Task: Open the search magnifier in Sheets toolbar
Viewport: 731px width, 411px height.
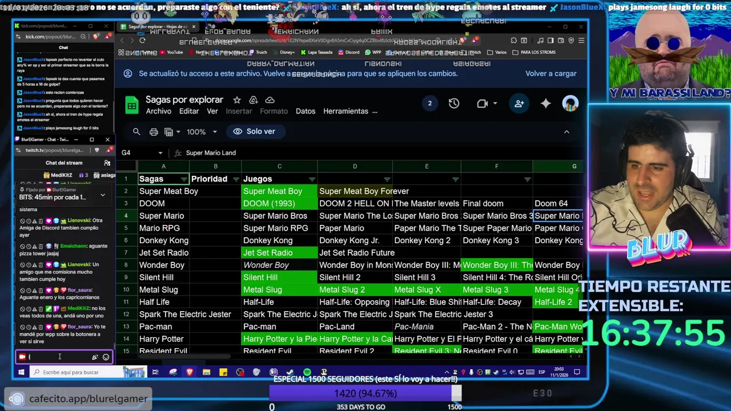Action: click(x=136, y=132)
